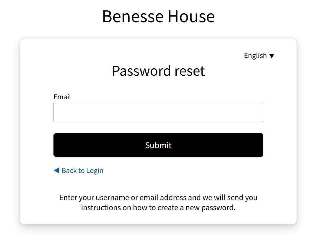
Task: Submit the password reset form
Action: point(158,145)
